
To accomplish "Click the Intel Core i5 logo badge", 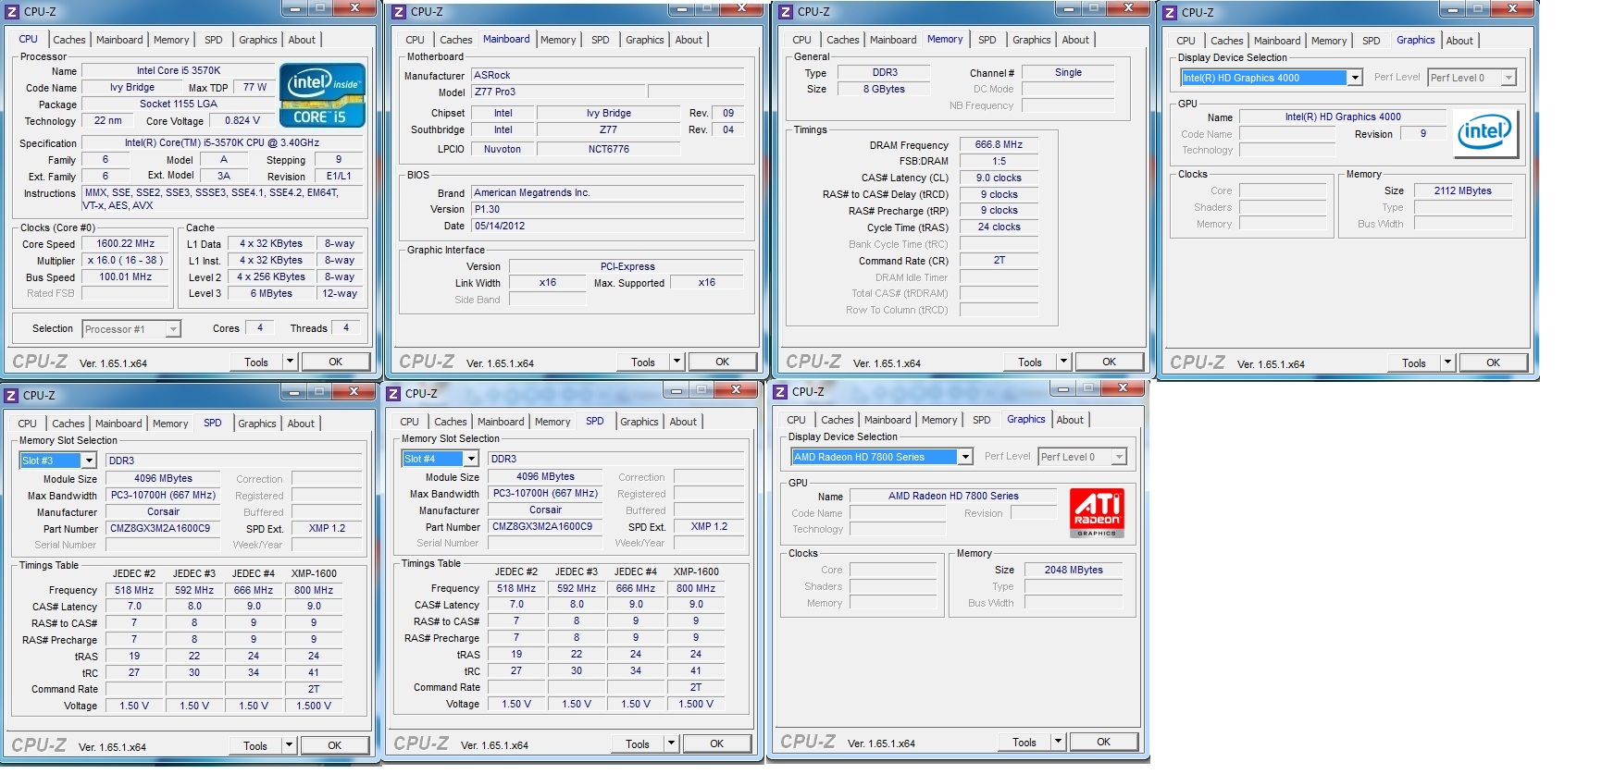I will pyautogui.click(x=322, y=95).
